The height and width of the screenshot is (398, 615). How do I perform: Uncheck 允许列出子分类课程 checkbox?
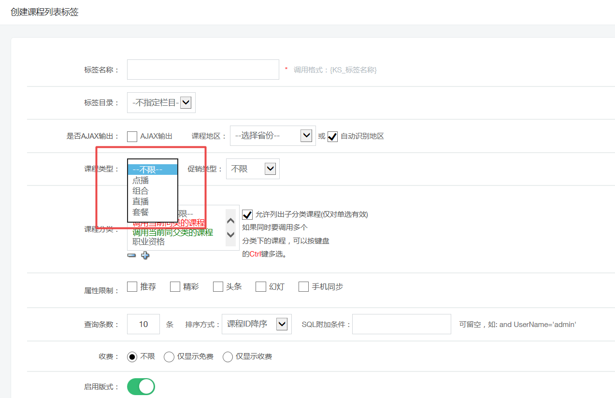point(247,214)
